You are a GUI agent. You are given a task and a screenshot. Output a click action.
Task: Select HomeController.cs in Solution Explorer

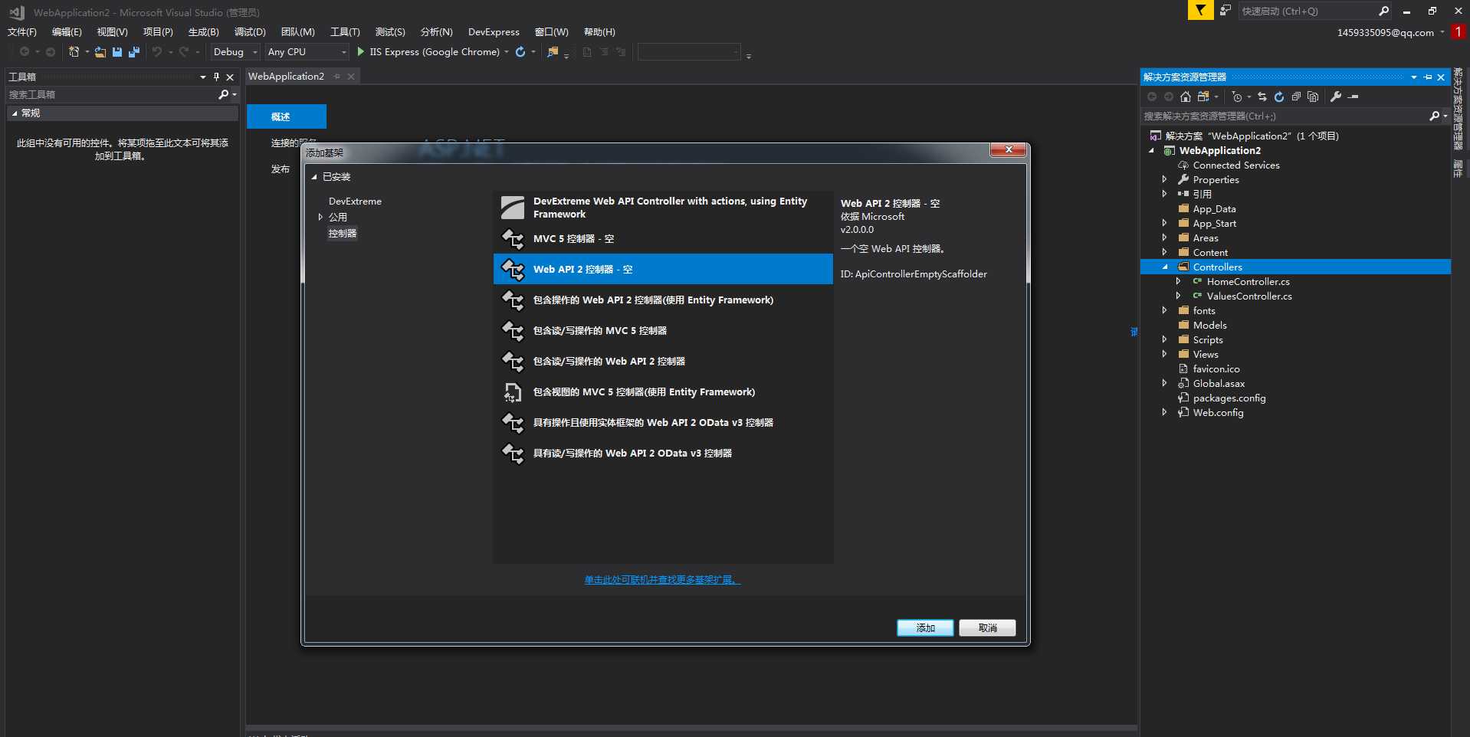coord(1248,281)
